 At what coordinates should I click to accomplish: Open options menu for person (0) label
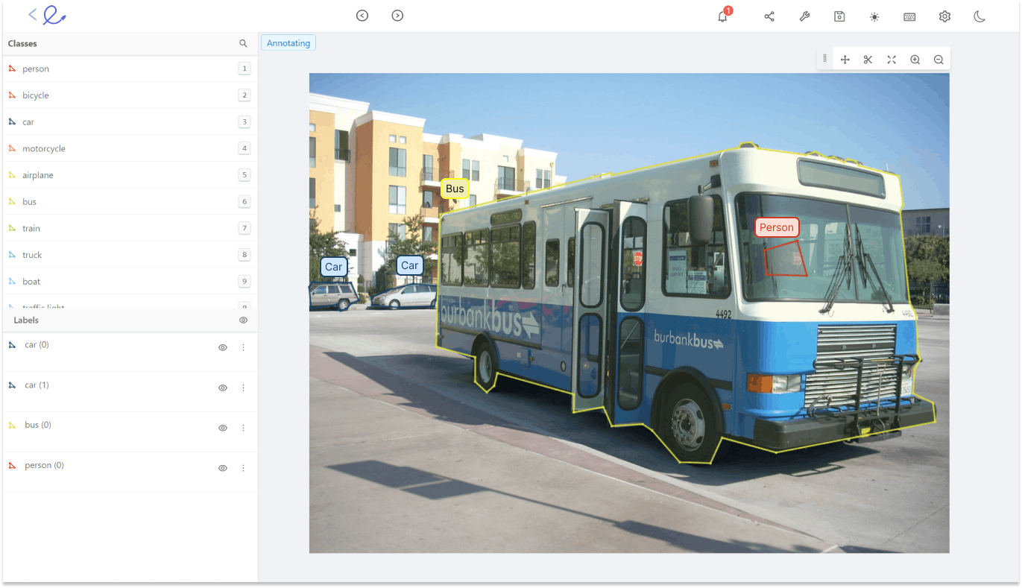pyautogui.click(x=243, y=468)
